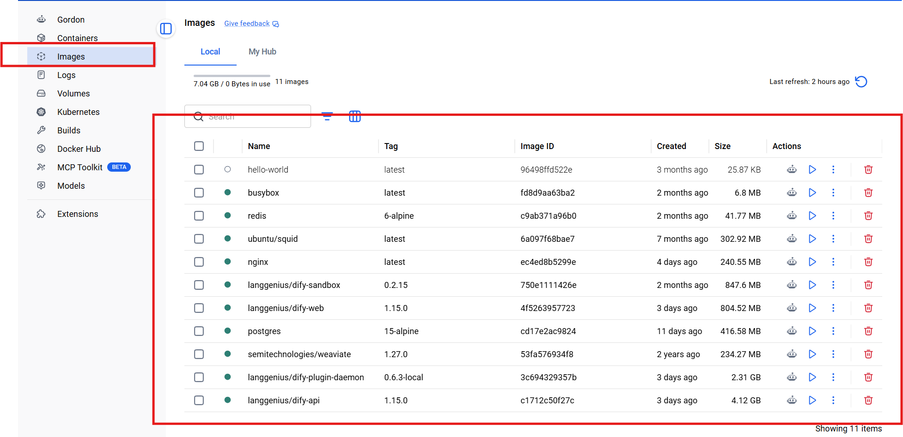Delete the semitechnologies/weaviate image
Image resolution: width=903 pixels, height=437 pixels.
click(x=868, y=354)
